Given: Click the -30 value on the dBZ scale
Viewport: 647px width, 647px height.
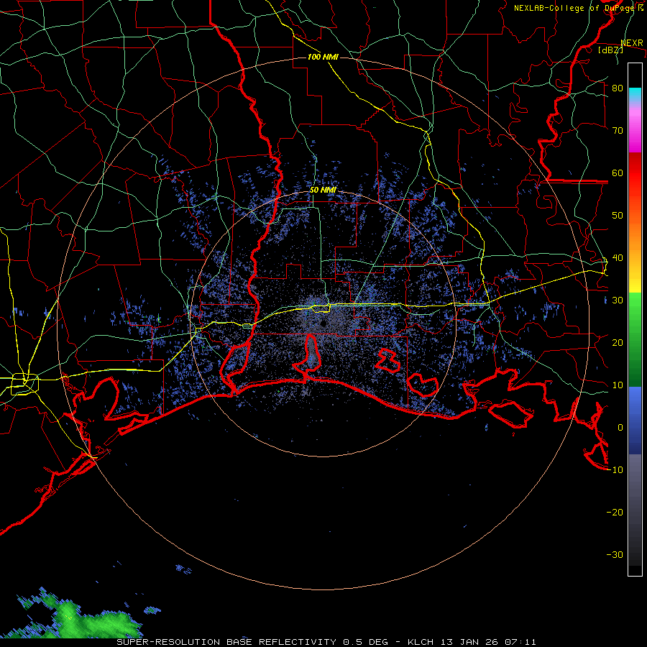Looking at the screenshot, I should [615, 554].
